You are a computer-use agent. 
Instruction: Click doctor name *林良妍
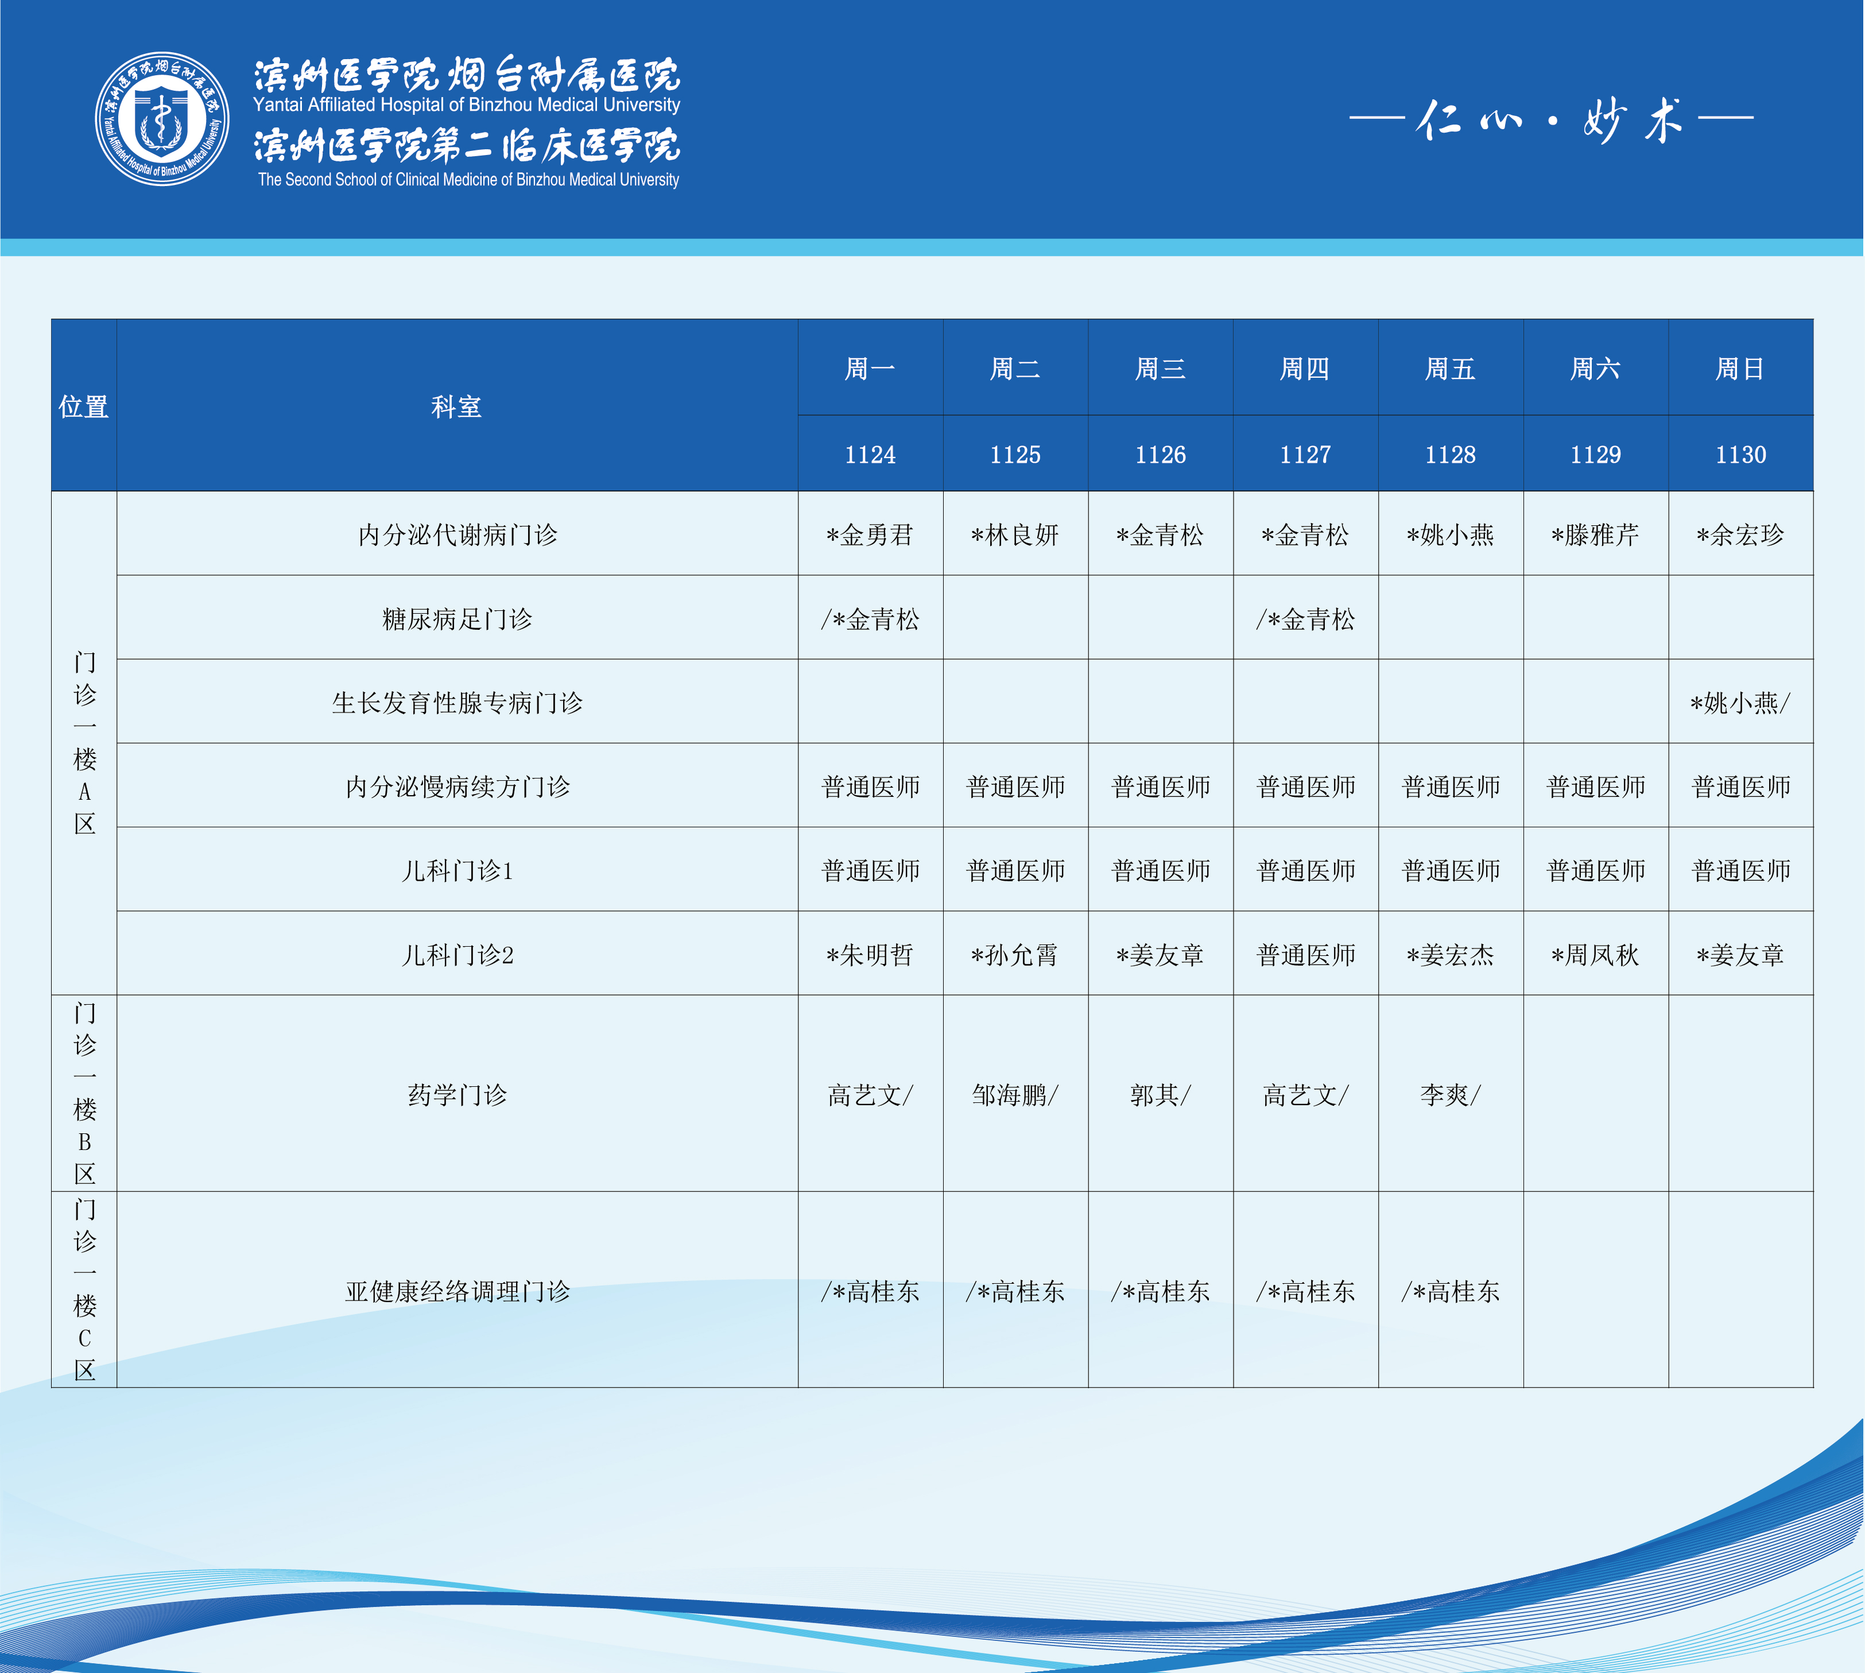(1015, 535)
